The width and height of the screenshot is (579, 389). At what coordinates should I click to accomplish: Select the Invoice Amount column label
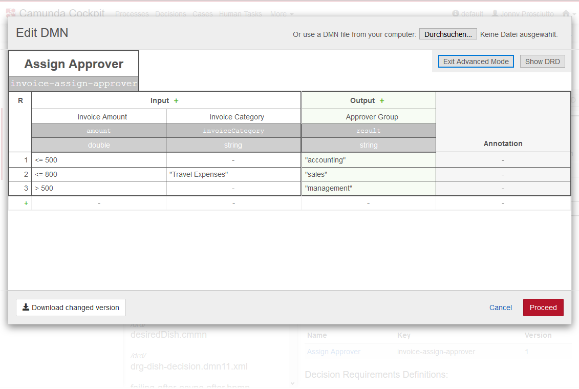(x=99, y=117)
